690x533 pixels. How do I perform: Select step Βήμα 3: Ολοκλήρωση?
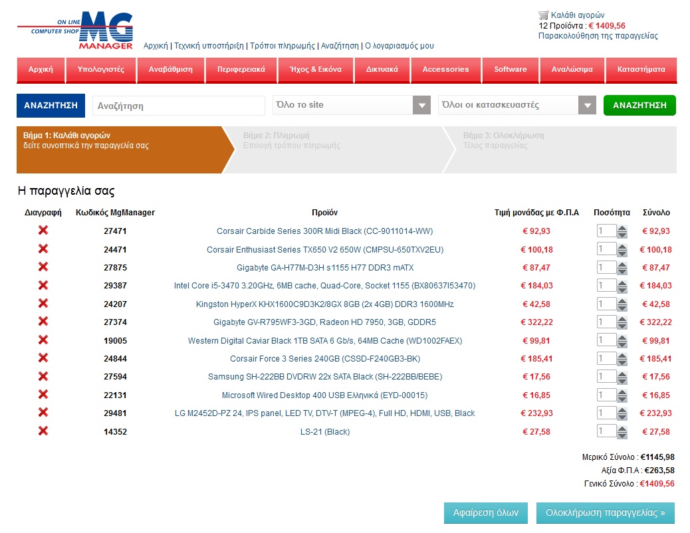[560, 150]
